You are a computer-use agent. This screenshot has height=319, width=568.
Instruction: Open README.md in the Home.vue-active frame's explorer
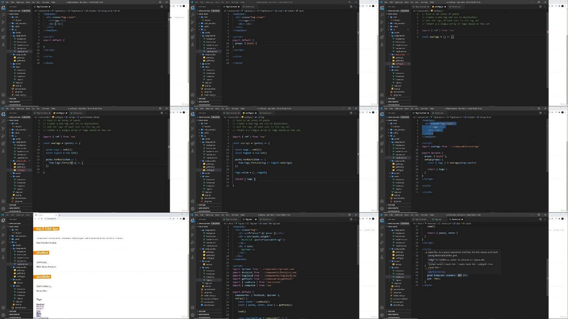pyautogui.click(x=398, y=305)
